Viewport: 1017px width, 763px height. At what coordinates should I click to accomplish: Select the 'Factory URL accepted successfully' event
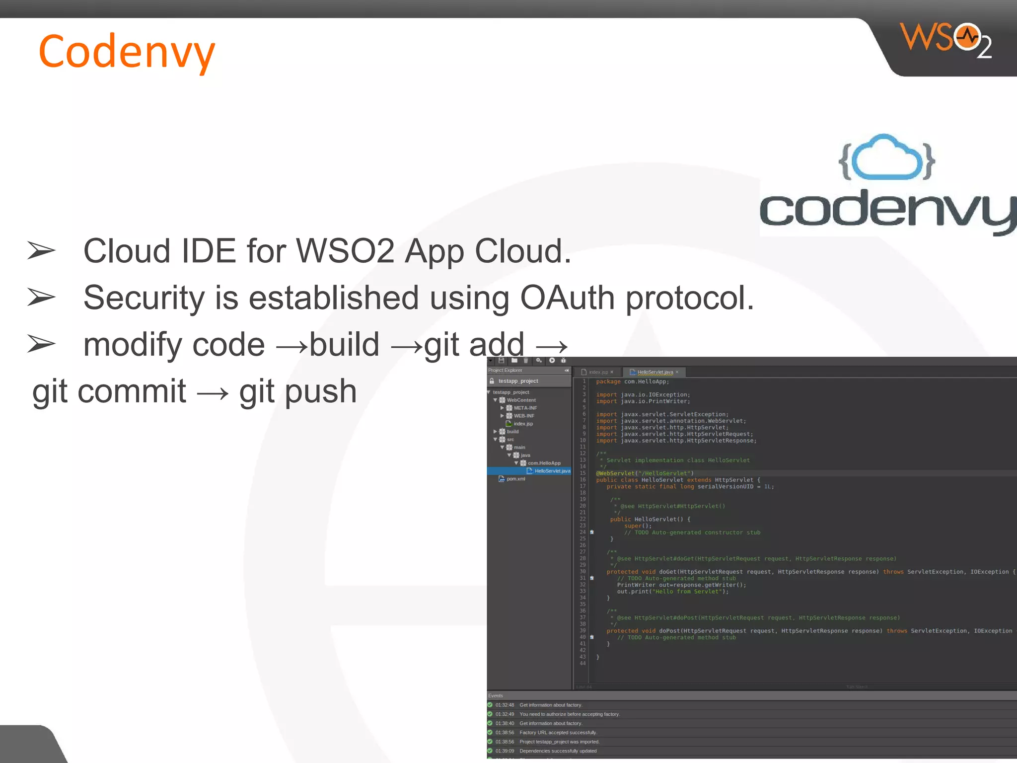point(752,733)
